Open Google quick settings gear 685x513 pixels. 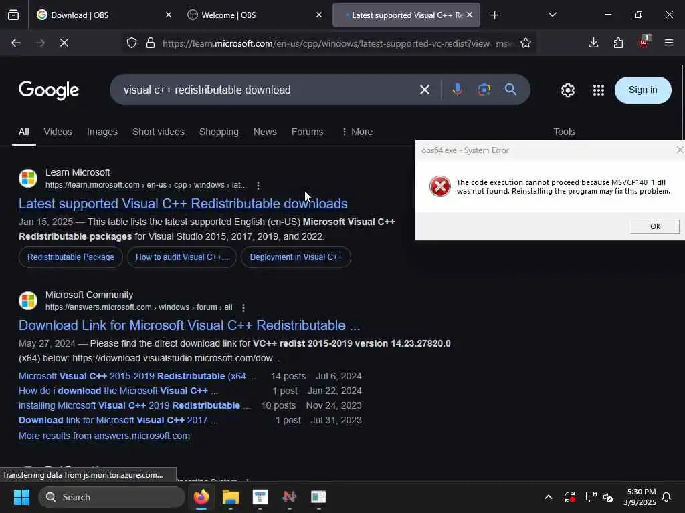[567, 90]
